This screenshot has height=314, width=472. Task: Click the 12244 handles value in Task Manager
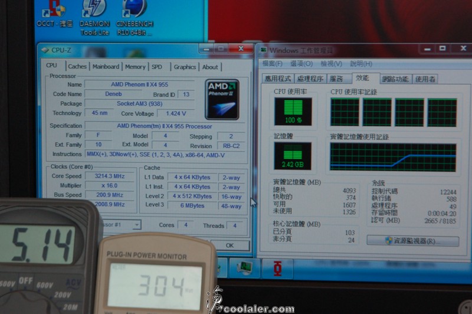coord(448,192)
